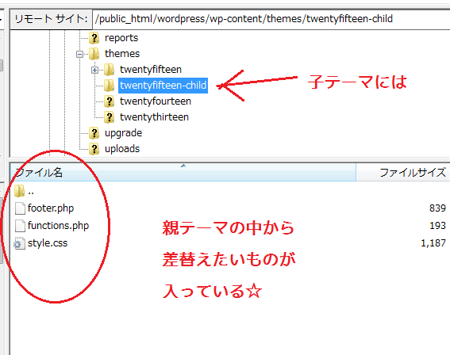Click the upgrade unknown-folder icon
The height and width of the screenshot is (355, 450).
click(94, 133)
